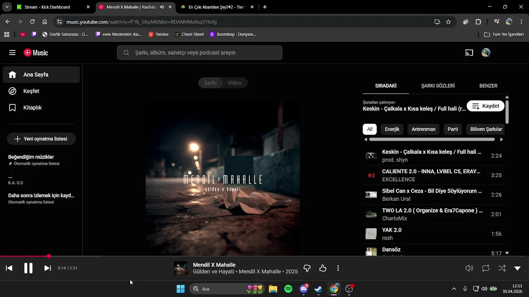This screenshot has width=529, height=297.
Task: Go to Ana Sayfa
Action: coord(41,75)
